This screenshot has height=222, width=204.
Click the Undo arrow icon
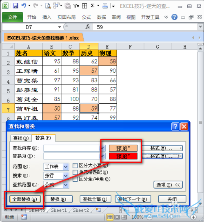point(24,6)
